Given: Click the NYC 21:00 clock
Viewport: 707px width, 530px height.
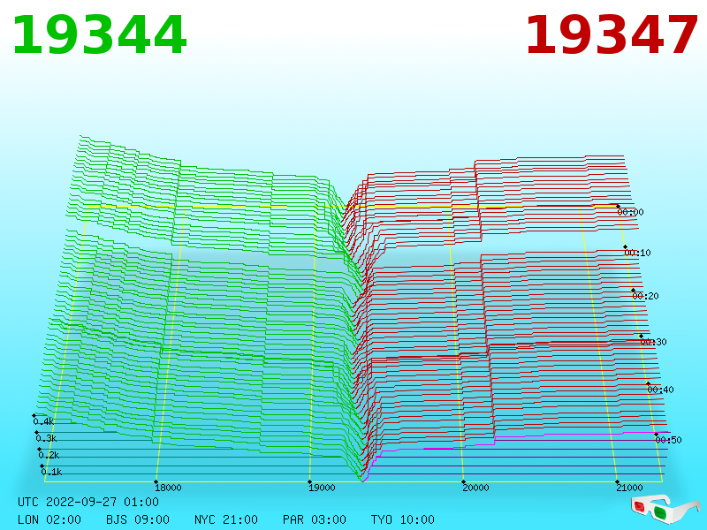Looking at the screenshot, I should 226,519.
